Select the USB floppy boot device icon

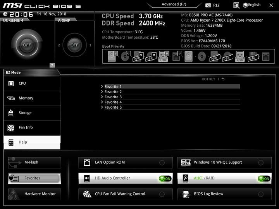pyautogui.click(x=253, y=57)
